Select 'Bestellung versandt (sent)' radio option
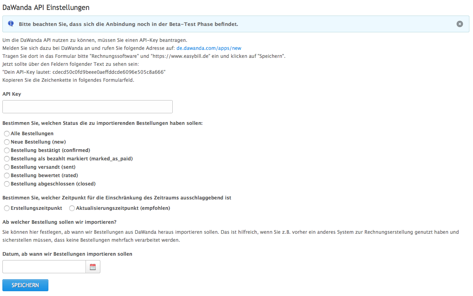The width and height of the screenshot is (473, 296). pos(7,167)
